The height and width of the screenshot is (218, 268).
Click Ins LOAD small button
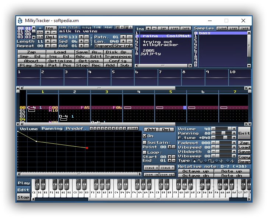[x=174, y=28]
